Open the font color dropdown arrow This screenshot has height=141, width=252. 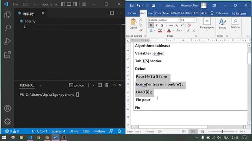click(x=173, y=31)
